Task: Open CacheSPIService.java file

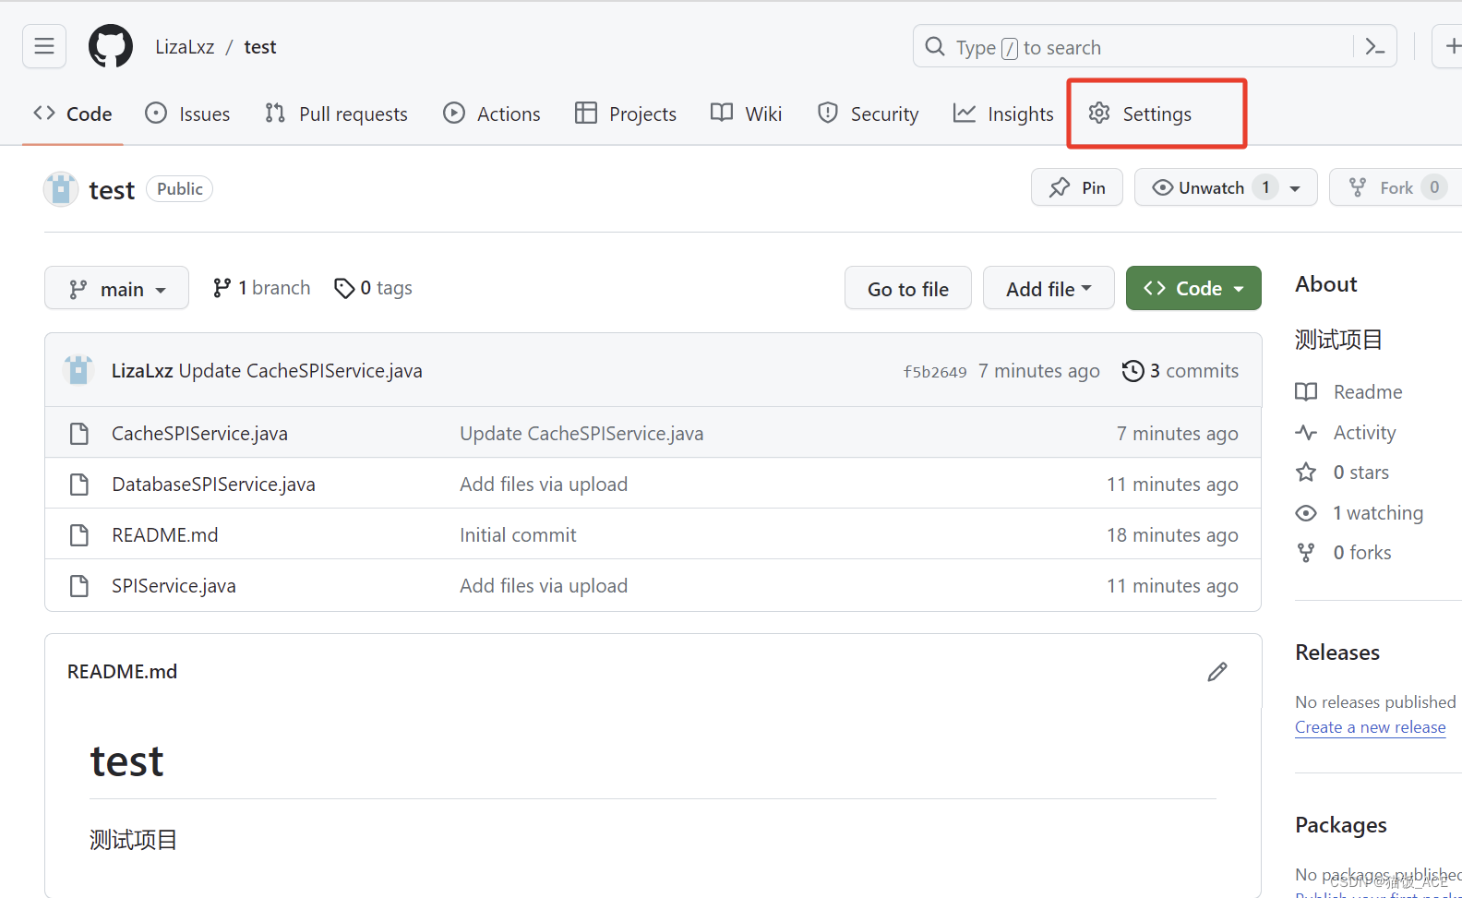Action: (x=199, y=434)
